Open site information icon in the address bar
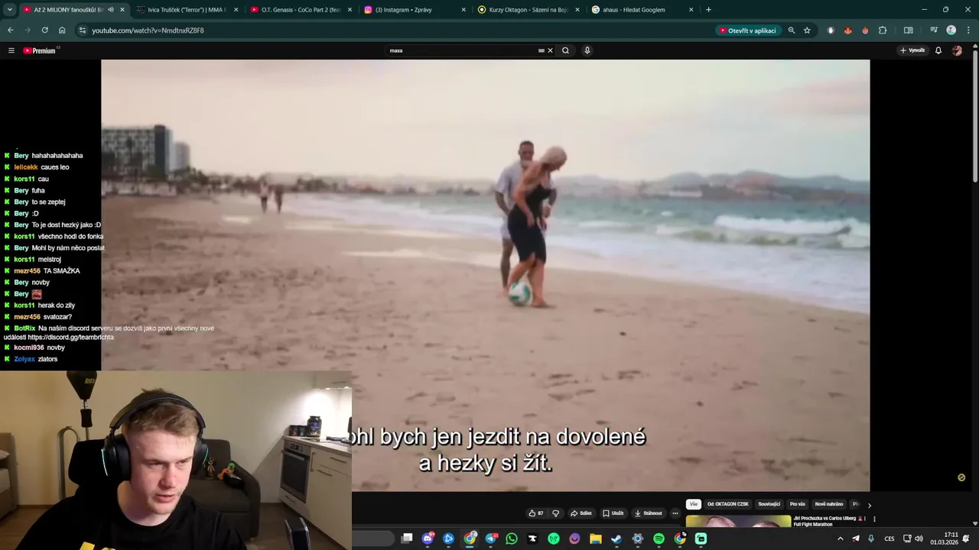This screenshot has height=550, width=979. click(83, 31)
